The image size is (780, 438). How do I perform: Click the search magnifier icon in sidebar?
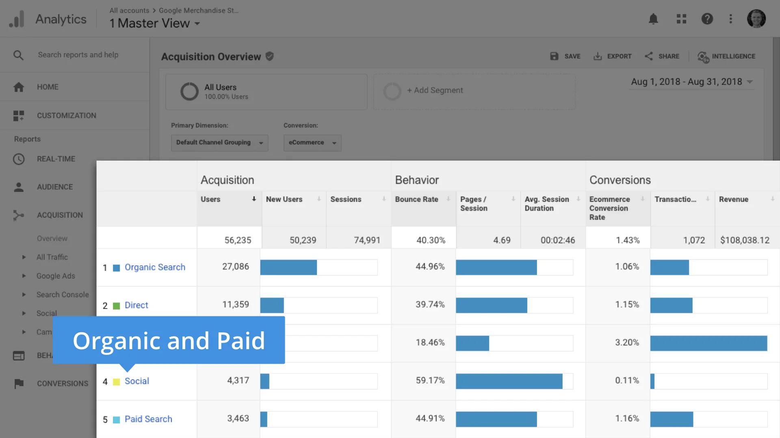tap(18, 55)
